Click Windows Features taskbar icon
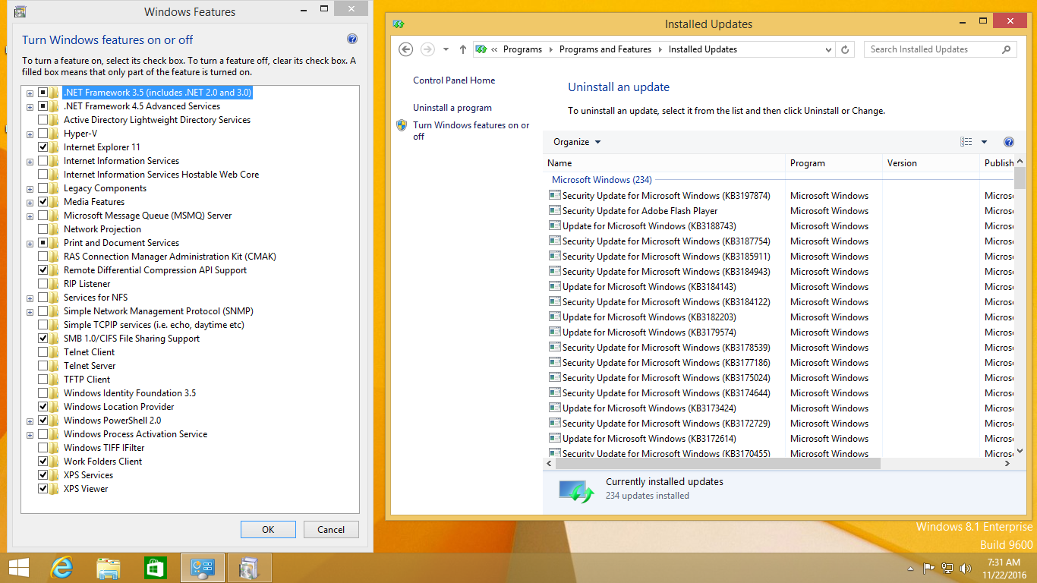This screenshot has width=1037, height=583. [249, 568]
